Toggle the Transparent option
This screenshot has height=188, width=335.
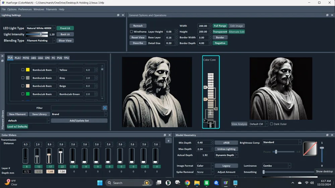(220, 31)
